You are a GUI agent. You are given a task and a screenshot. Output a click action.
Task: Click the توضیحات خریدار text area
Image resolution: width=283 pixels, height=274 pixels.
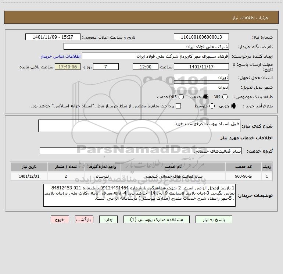point(139,195)
